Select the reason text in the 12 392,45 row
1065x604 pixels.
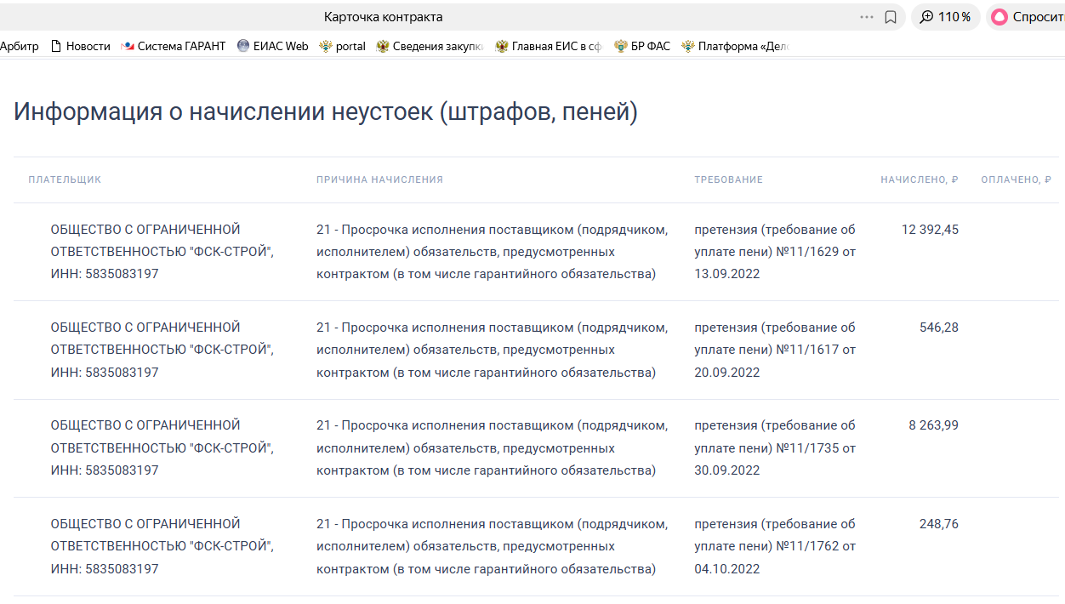tap(493, 252)
